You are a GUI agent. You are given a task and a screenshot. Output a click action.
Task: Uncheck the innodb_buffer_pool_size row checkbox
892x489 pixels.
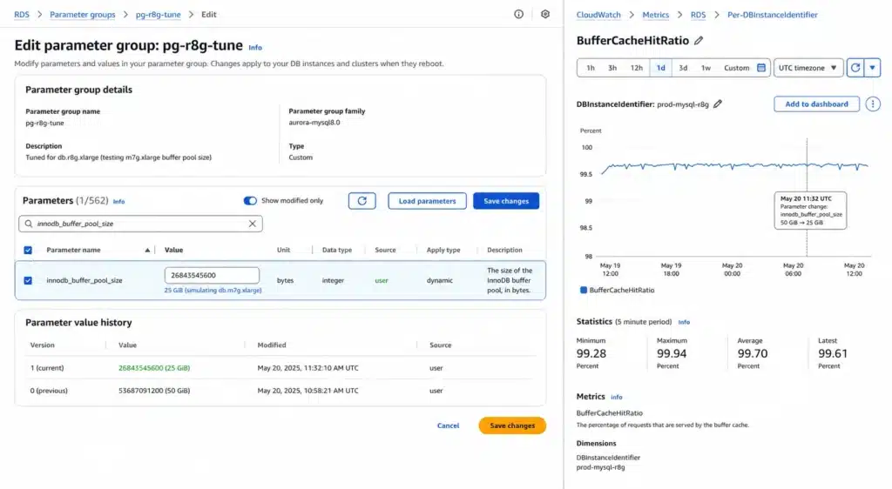tap(28, 280)
